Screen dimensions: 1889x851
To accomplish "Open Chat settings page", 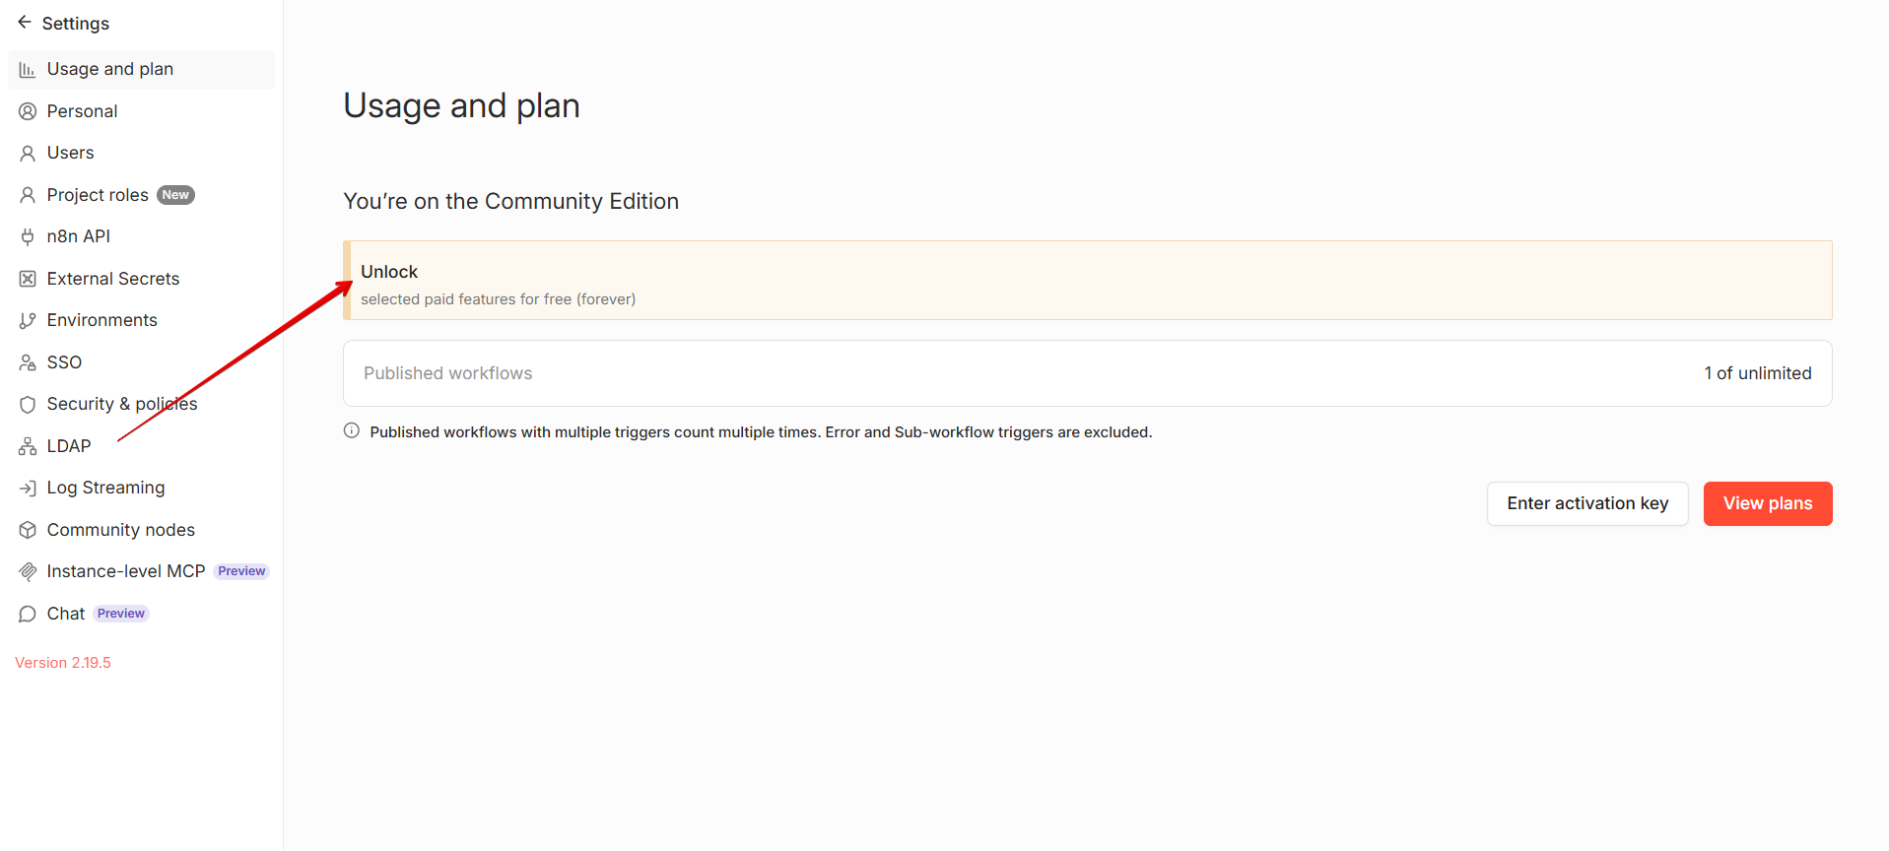I will click(141, 614).
